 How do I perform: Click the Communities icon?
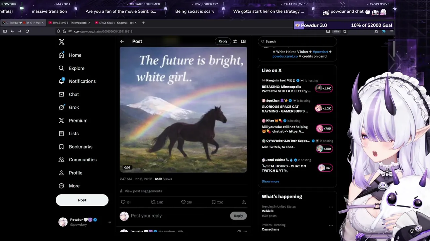pyautogui.click(x=61, y=160)
